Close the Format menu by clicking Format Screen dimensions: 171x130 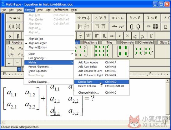(29, 10)
